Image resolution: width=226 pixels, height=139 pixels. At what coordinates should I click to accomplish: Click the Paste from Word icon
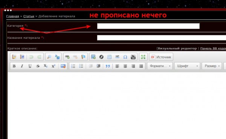(x=22, y=57)
